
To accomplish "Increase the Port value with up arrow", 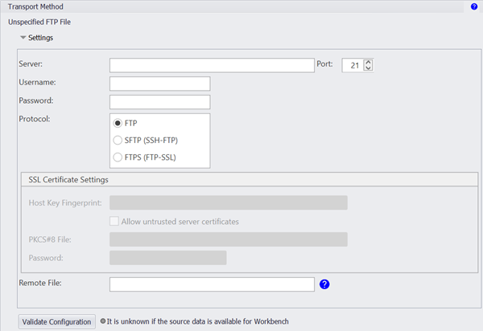I will point(368,62).
